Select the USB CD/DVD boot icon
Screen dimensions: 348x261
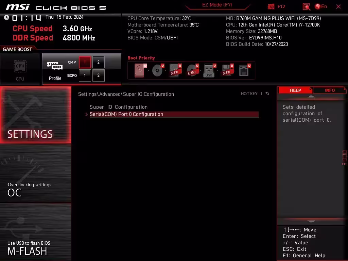[x=192, y=70]
